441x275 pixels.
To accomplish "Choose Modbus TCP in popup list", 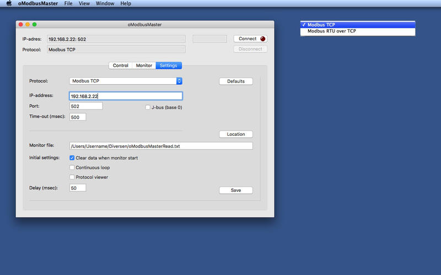I will pyautogui.click(x=358, y=25).
